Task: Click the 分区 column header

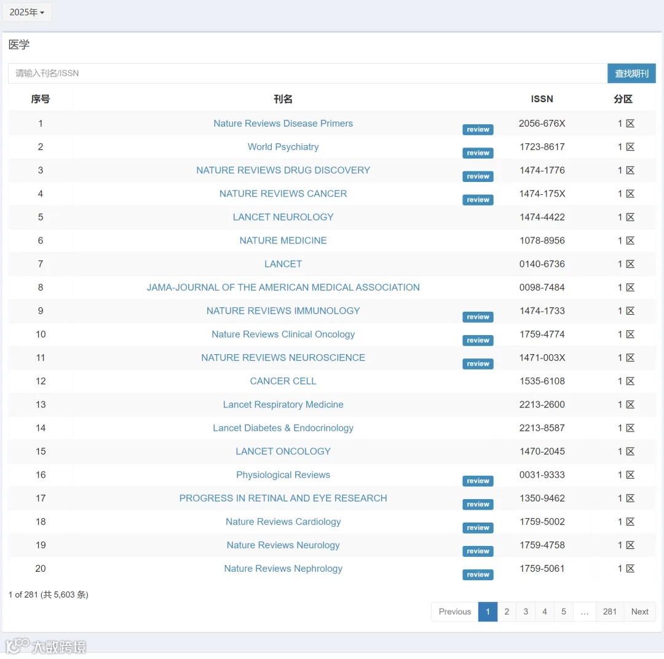Action: [x=623, y=99]
